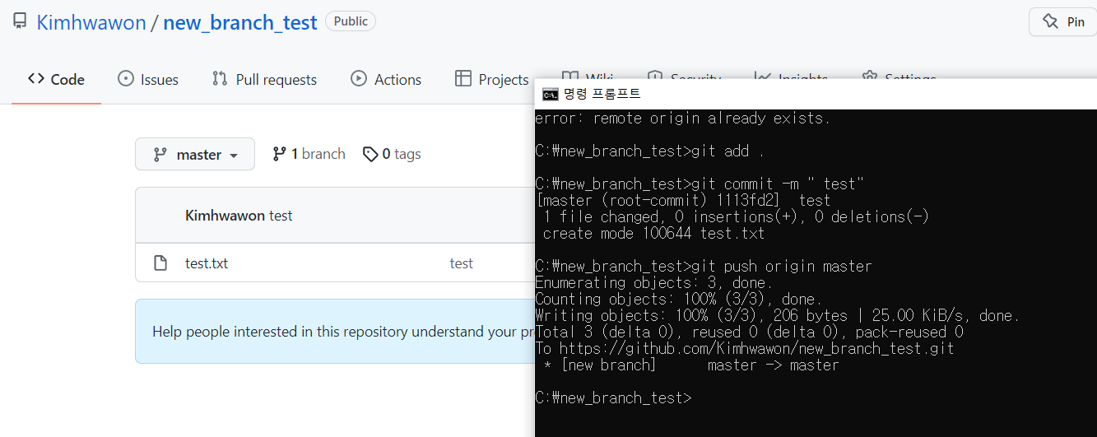Click the pull request icon
1097x437 pixels.
pyautogui.click(x=220, y=79)
